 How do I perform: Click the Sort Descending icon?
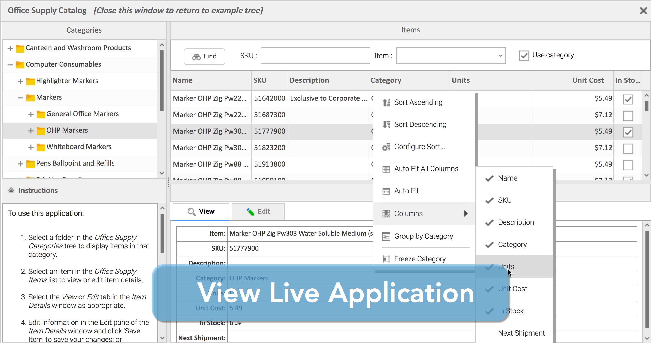tap(386, 125)
